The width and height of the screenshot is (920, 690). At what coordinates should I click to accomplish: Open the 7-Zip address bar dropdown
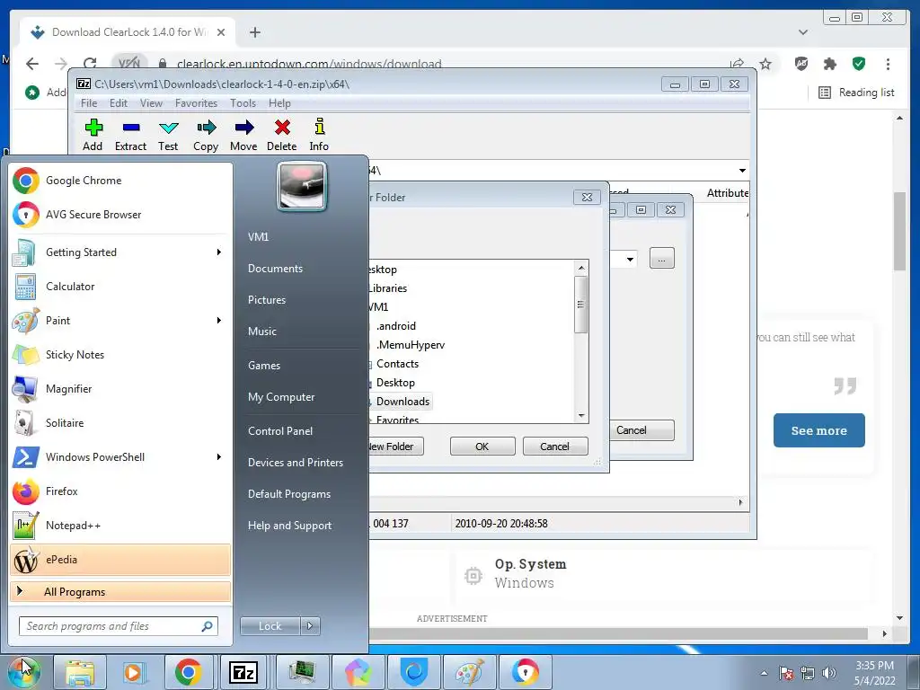pos(742,171)
